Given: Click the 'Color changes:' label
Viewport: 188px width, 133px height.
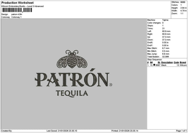Looking at the screenshot, I should pos(154,23).
